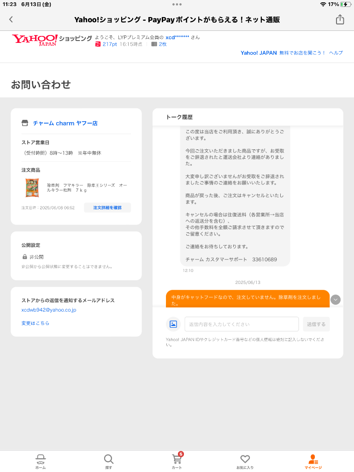Click the 送信する send button
The height and width of the screenshot is (472, 354).
pos(316,324)
